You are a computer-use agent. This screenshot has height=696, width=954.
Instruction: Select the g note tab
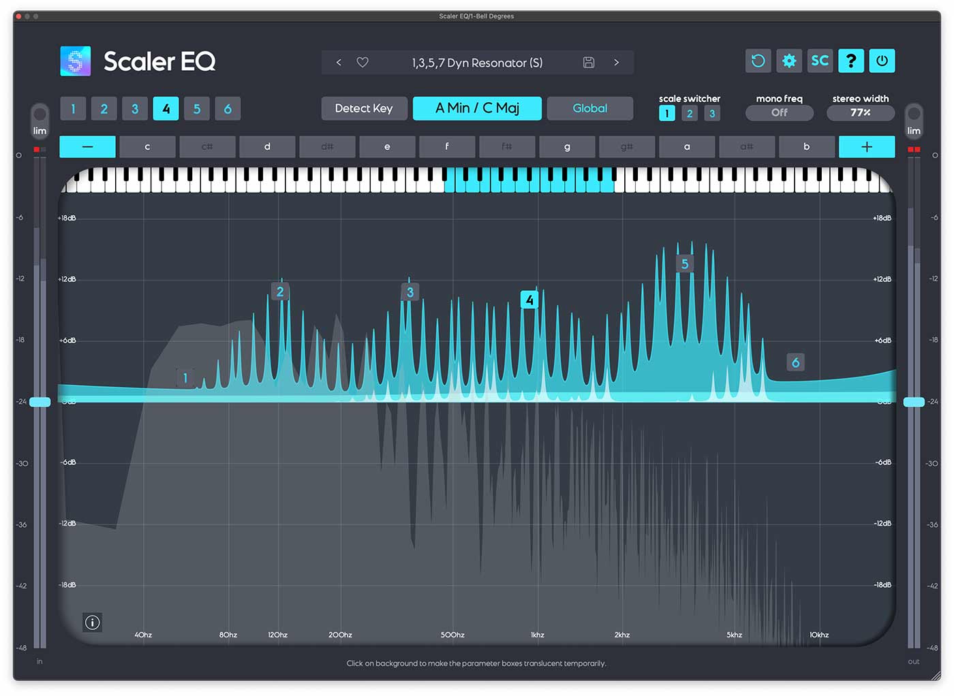pyautogui.click(x=567, y=146)
